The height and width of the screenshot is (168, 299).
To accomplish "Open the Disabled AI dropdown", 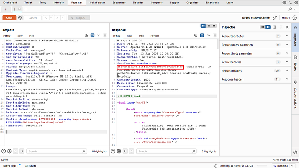I will (284, 166).
